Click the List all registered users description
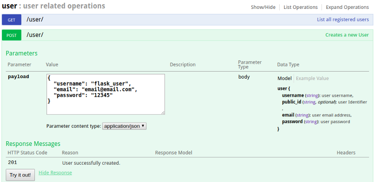The width and height of the screenshot is (376, 182). pyautogui.click(x=343, y=20)
